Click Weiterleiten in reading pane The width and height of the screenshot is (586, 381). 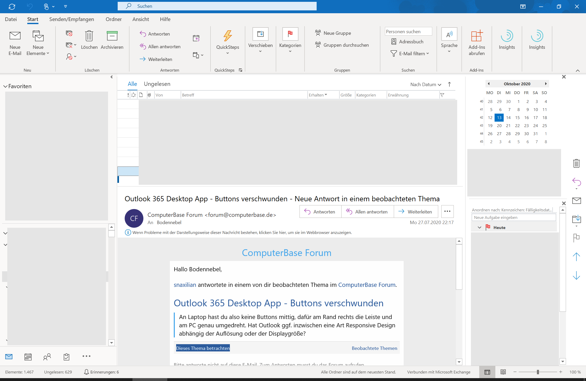click(416, 212)
